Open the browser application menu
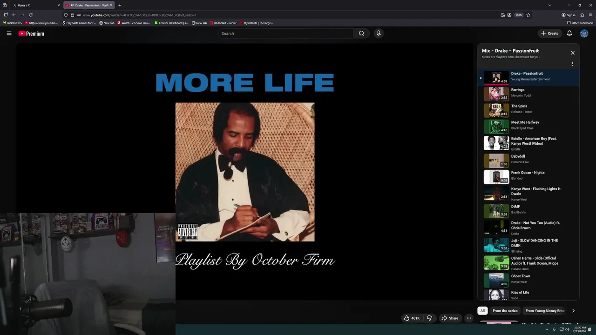Screen dimensions: 596x335 tap(590, 15)
